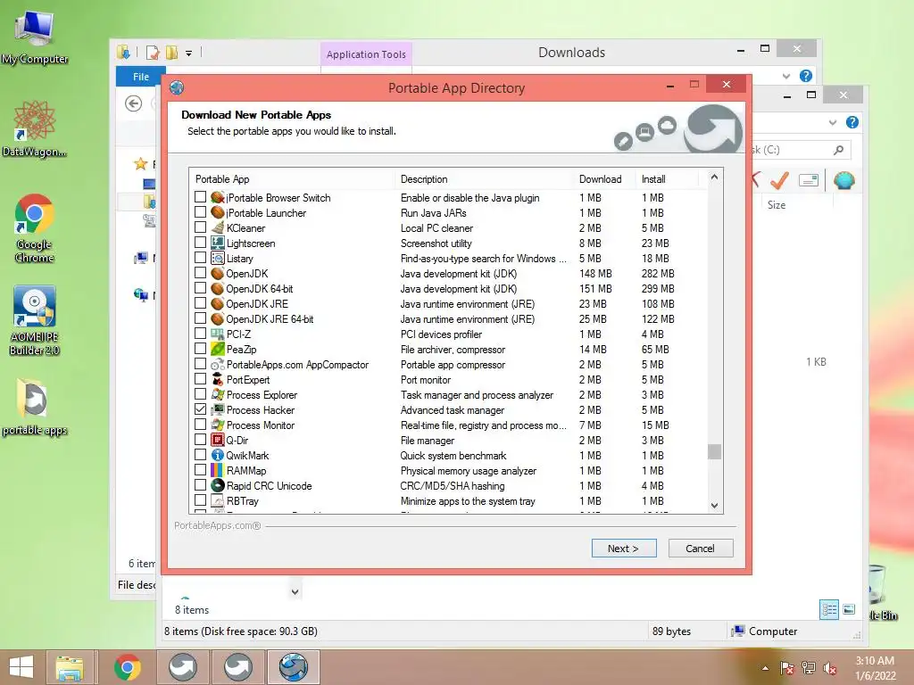Click the Cancel button
Viewport: 914px width, 685px height.
(x=700, y=549)
